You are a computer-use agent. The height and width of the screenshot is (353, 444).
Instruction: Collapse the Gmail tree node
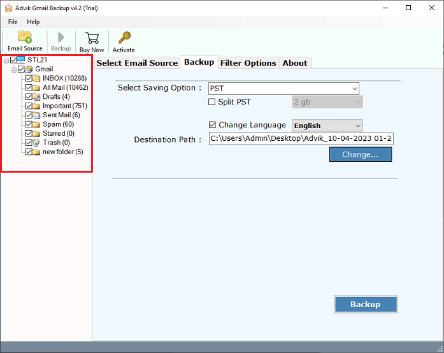(x=14, y=69)
